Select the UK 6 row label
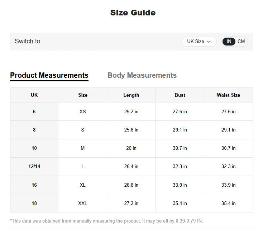The image size is (263, 234). [x=34, y=111]
